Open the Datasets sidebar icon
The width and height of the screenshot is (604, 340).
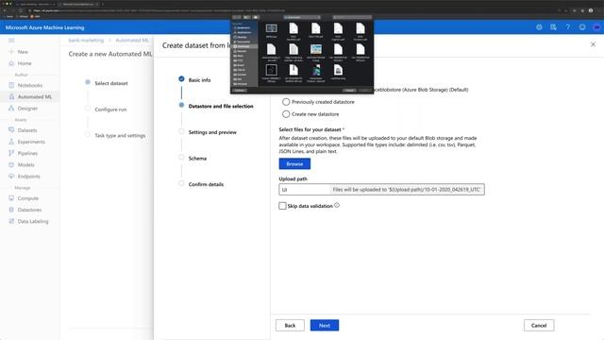(11, 130)
